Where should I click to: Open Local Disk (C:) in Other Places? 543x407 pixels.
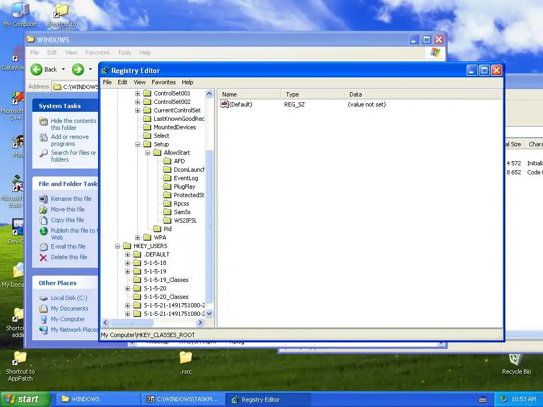[69, 298]
